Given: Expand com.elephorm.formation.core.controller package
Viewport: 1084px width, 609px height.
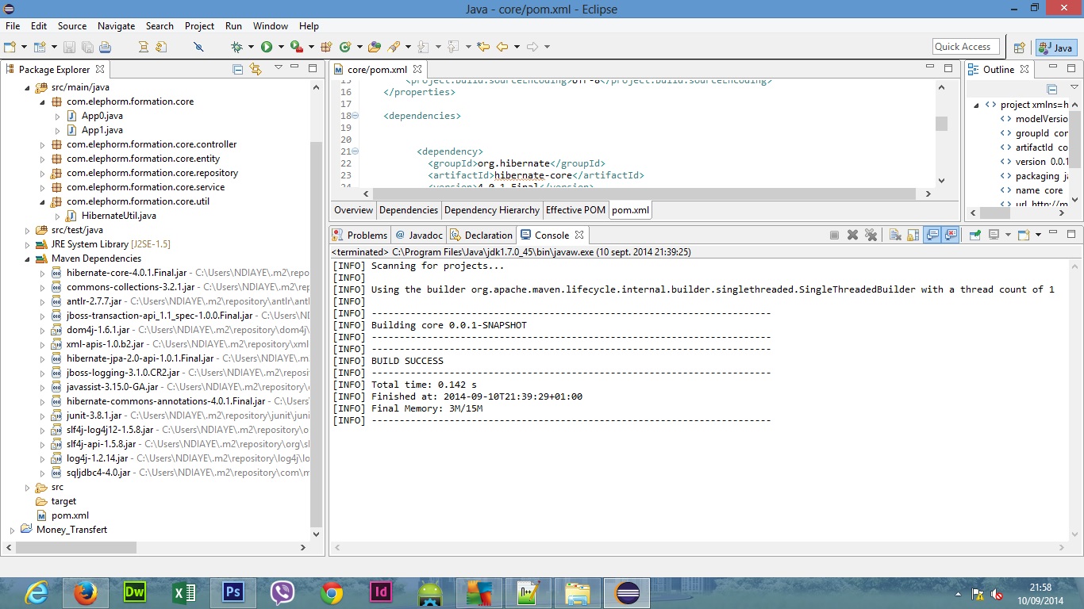Looking at the screenshot, I should coord(43,144).
